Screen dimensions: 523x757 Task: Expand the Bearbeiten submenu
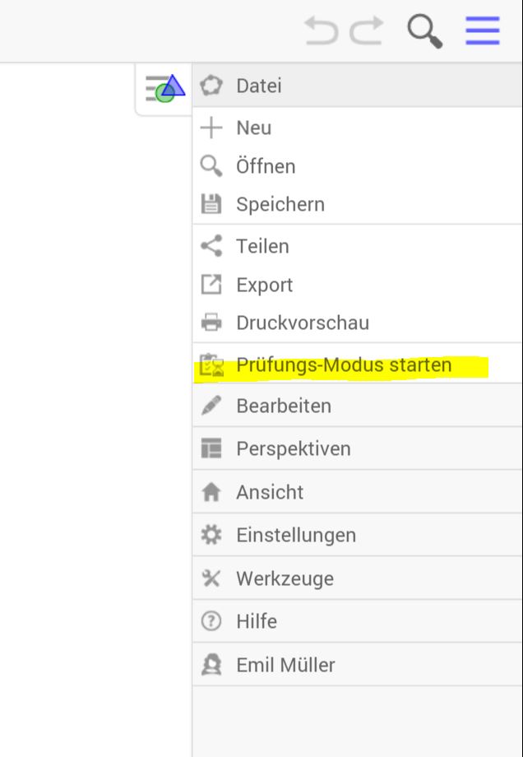coord(283,406)
